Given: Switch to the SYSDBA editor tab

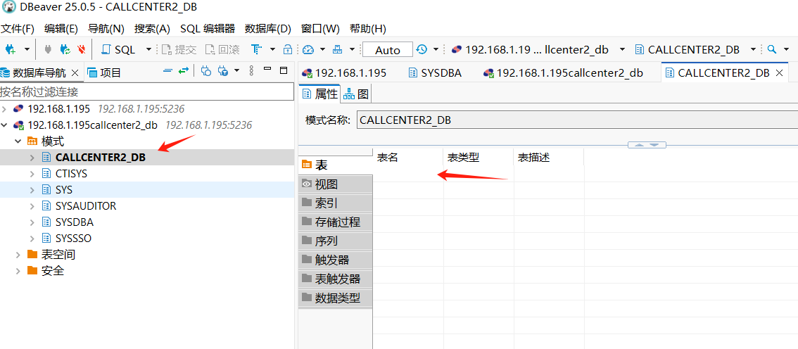Looking at the screenshot, I should pos(436,72).
